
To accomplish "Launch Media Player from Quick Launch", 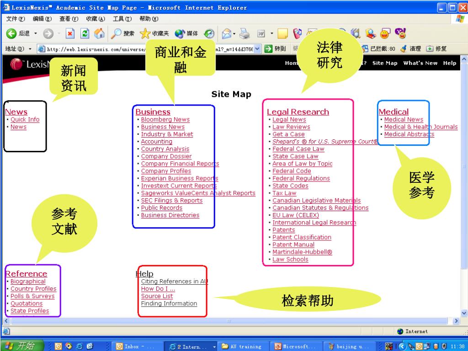I will pyautogui.click(x=69, y=346).
